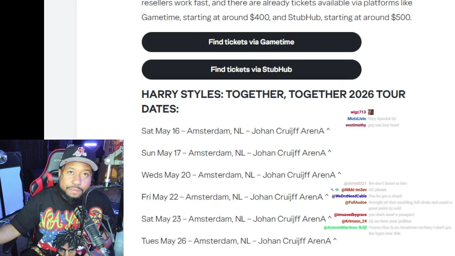Image resolution: width=455 pixels, height=256 pixels.
Task: Click the Sat May 16 Amsterdam date line
Action: tap(235, 131)
